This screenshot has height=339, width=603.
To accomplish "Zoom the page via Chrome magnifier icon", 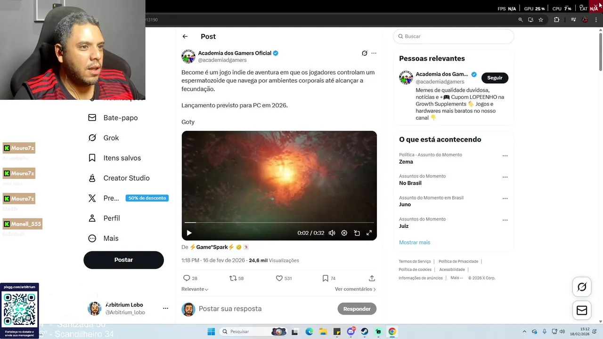I will click(x=521, y=20).
